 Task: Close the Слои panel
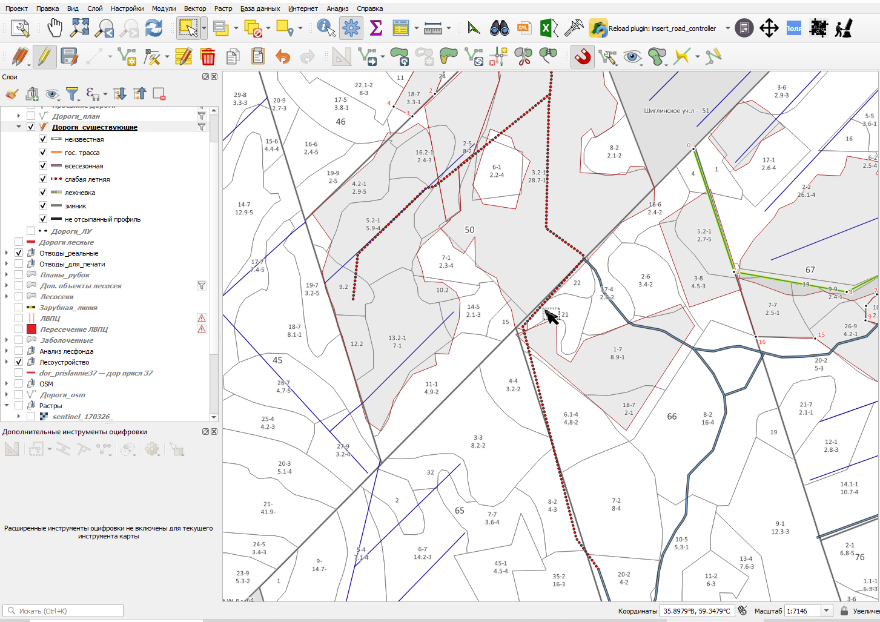[214, 77]
